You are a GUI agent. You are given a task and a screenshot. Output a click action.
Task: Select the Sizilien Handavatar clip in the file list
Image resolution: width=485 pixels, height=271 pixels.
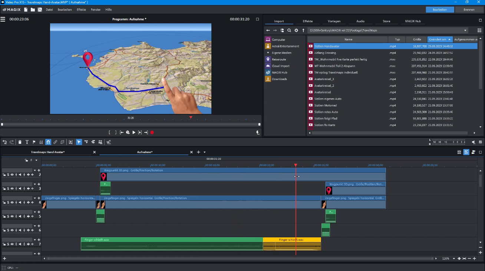tap(326, 46)
